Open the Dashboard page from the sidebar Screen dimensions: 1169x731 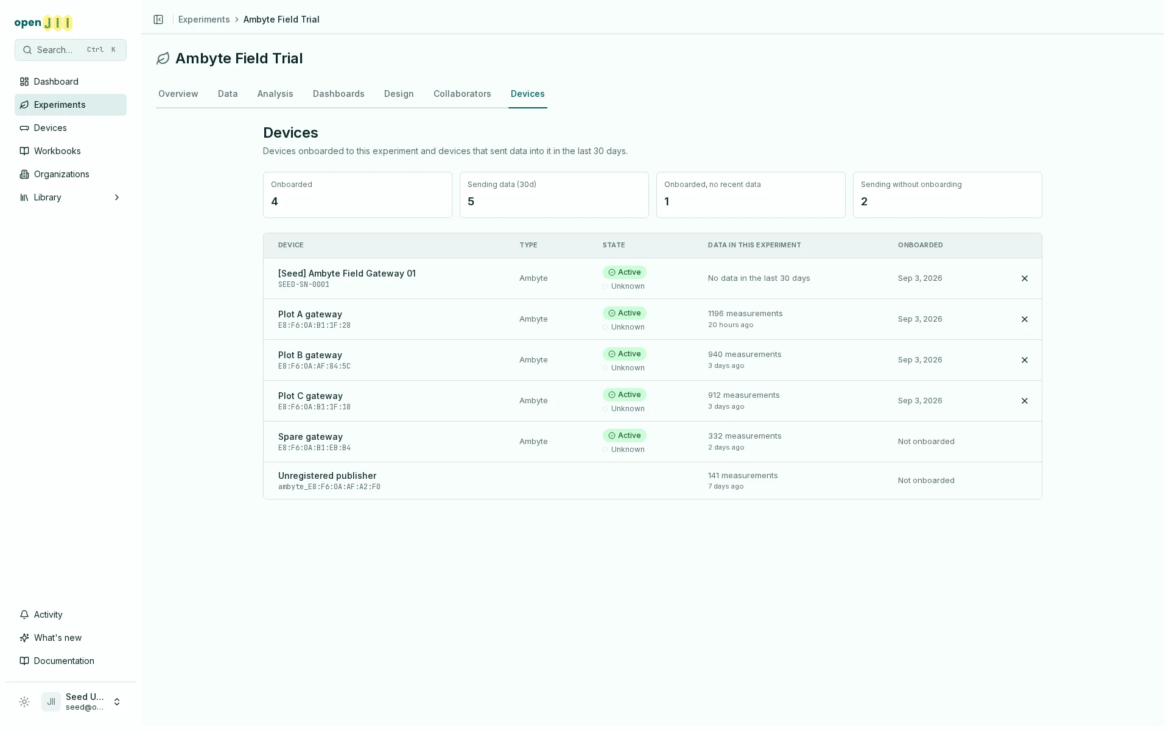pos(71,82)
